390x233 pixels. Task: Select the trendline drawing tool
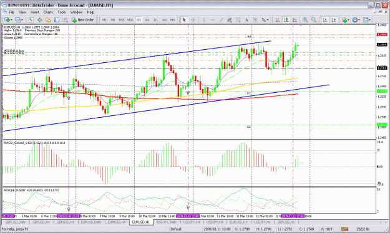221,19
